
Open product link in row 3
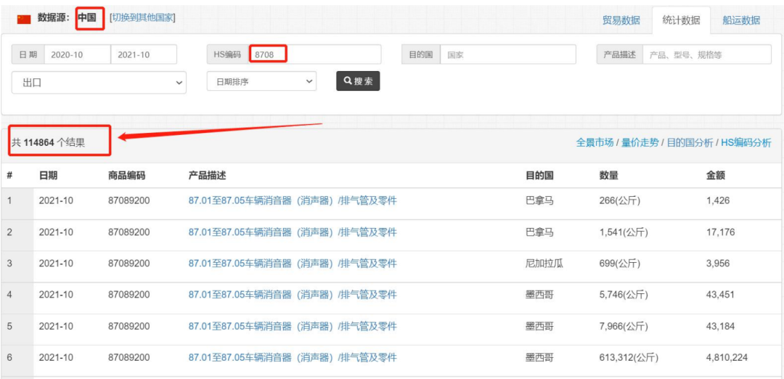click(293, 264)
